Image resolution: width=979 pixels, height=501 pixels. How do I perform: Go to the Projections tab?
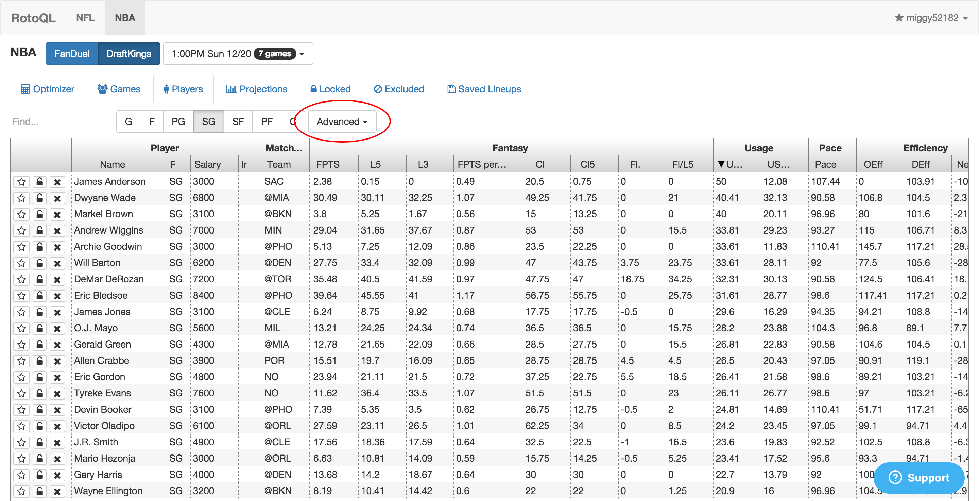click(257, 89)
